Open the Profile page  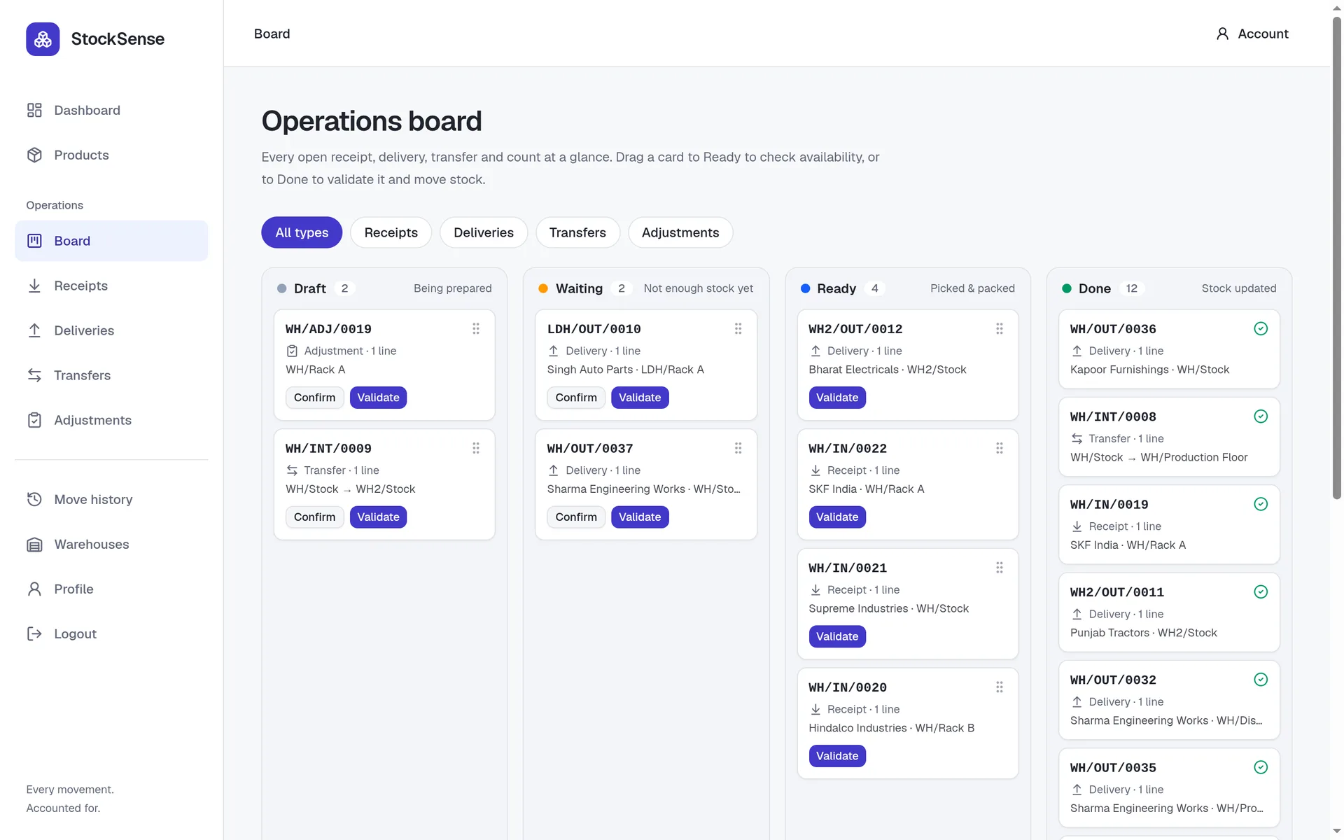click(x=111, y=589)
